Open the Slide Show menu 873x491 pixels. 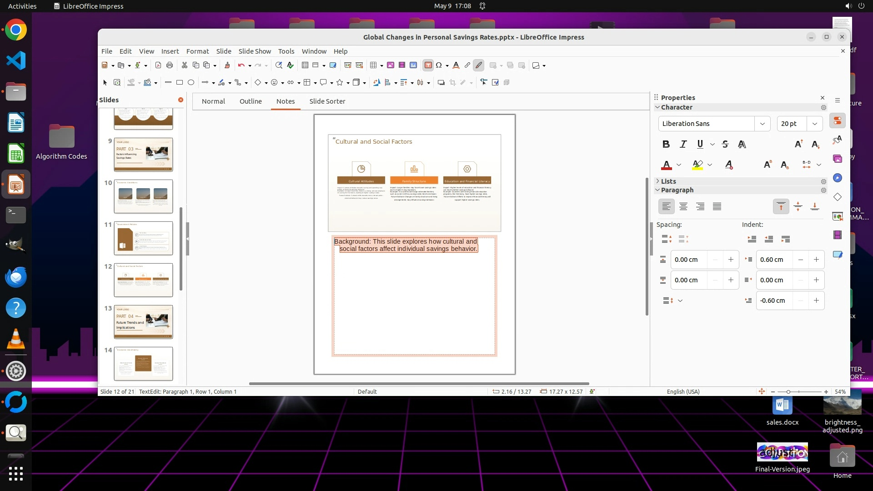[254, 51]
